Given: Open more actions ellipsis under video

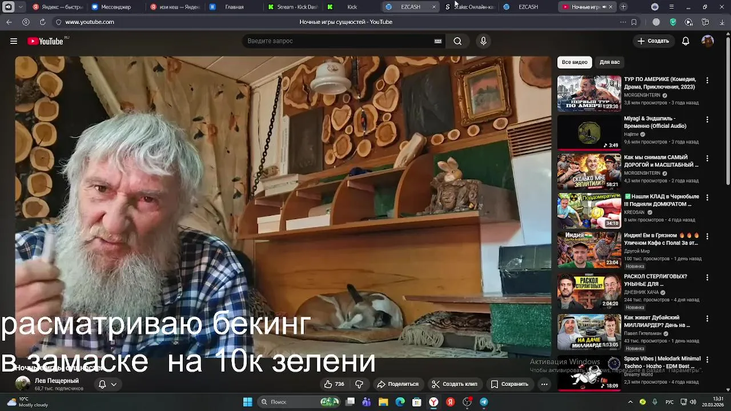Looking at the screenshot, I should click(x=544, y=384).
